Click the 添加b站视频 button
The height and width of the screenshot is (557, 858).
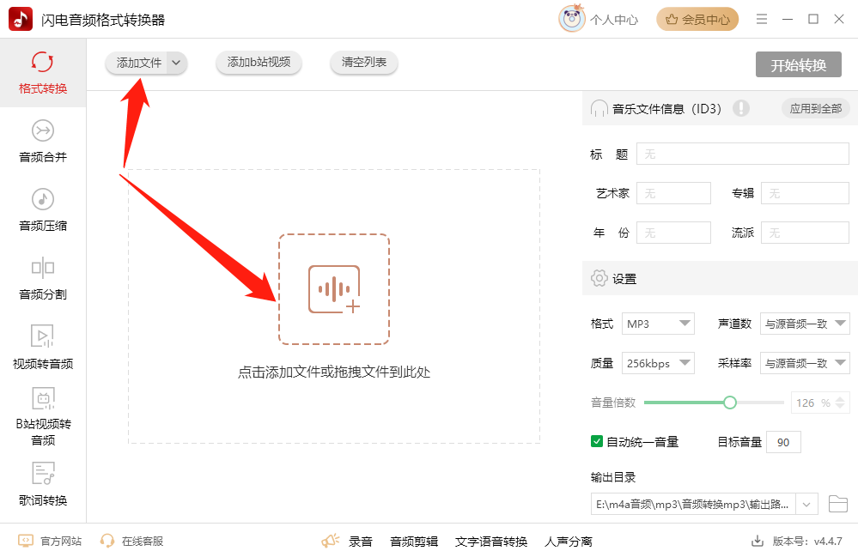(259, 63)
